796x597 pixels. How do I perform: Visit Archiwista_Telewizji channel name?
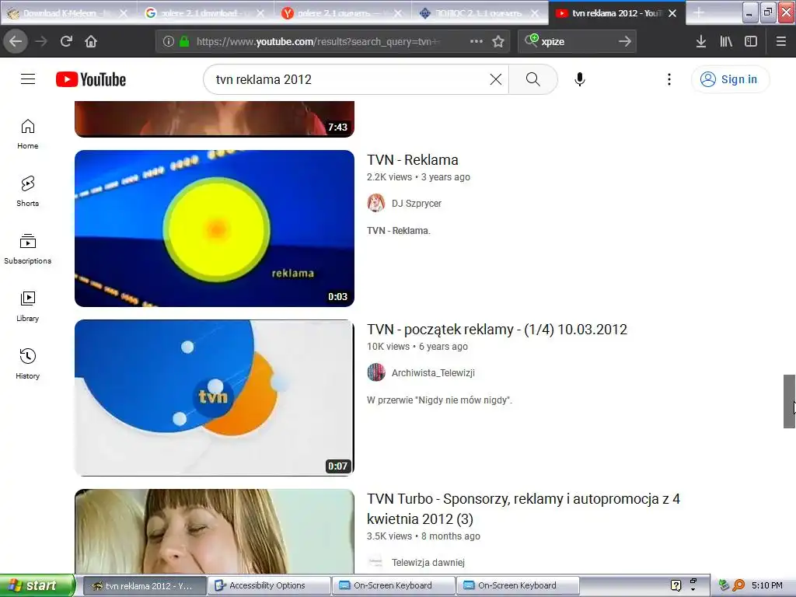433,373
